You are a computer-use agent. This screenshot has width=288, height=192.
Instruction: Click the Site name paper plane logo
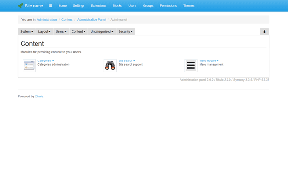pyautogui.click(x=21, y=6)
